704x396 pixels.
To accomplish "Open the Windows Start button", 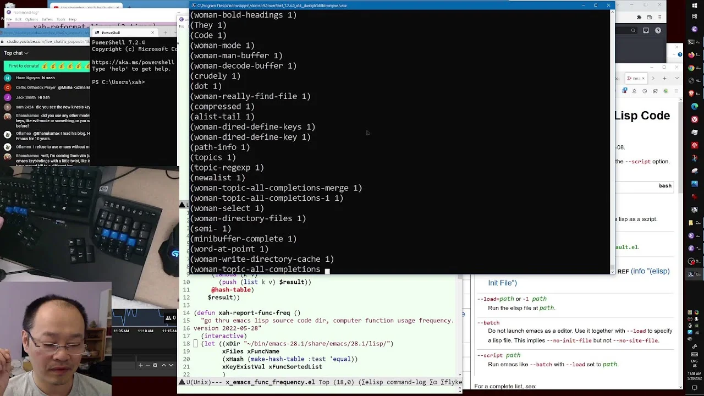I will 695,5.
